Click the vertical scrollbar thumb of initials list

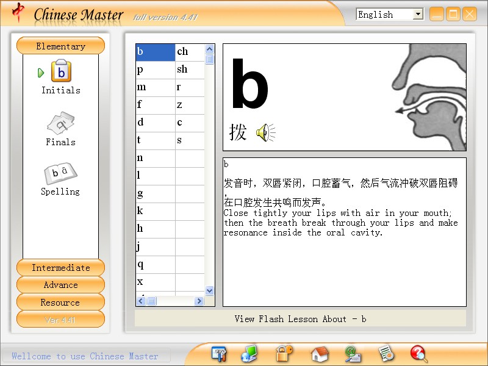click(x=209, y=59)
